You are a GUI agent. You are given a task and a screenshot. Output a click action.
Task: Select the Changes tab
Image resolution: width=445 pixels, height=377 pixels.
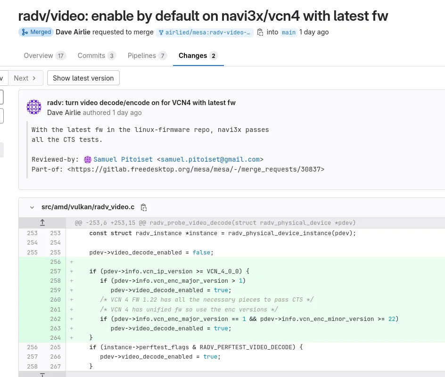pyautogui.click(x=198, y=56)
